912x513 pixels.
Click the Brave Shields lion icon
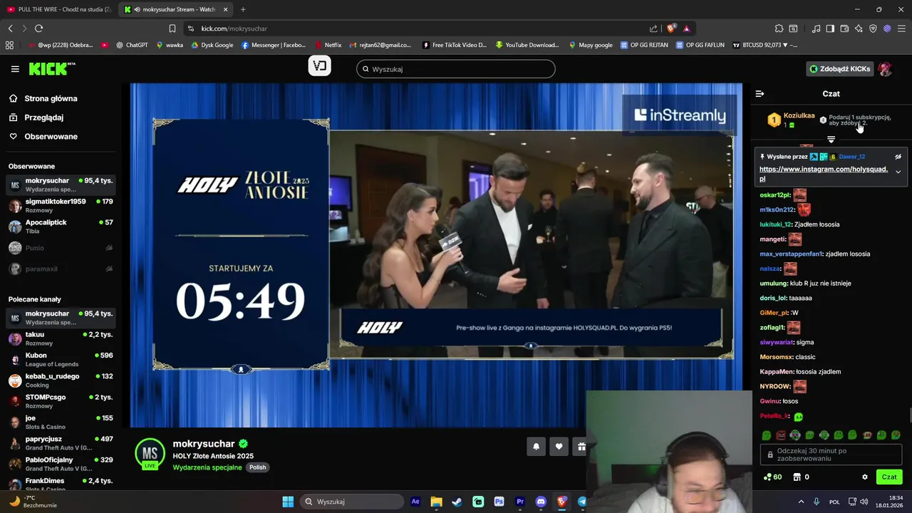tap(671, 28)
